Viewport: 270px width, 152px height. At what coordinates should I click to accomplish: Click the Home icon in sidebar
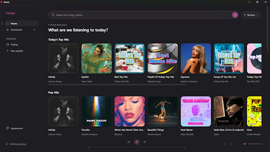pos(8,23)
